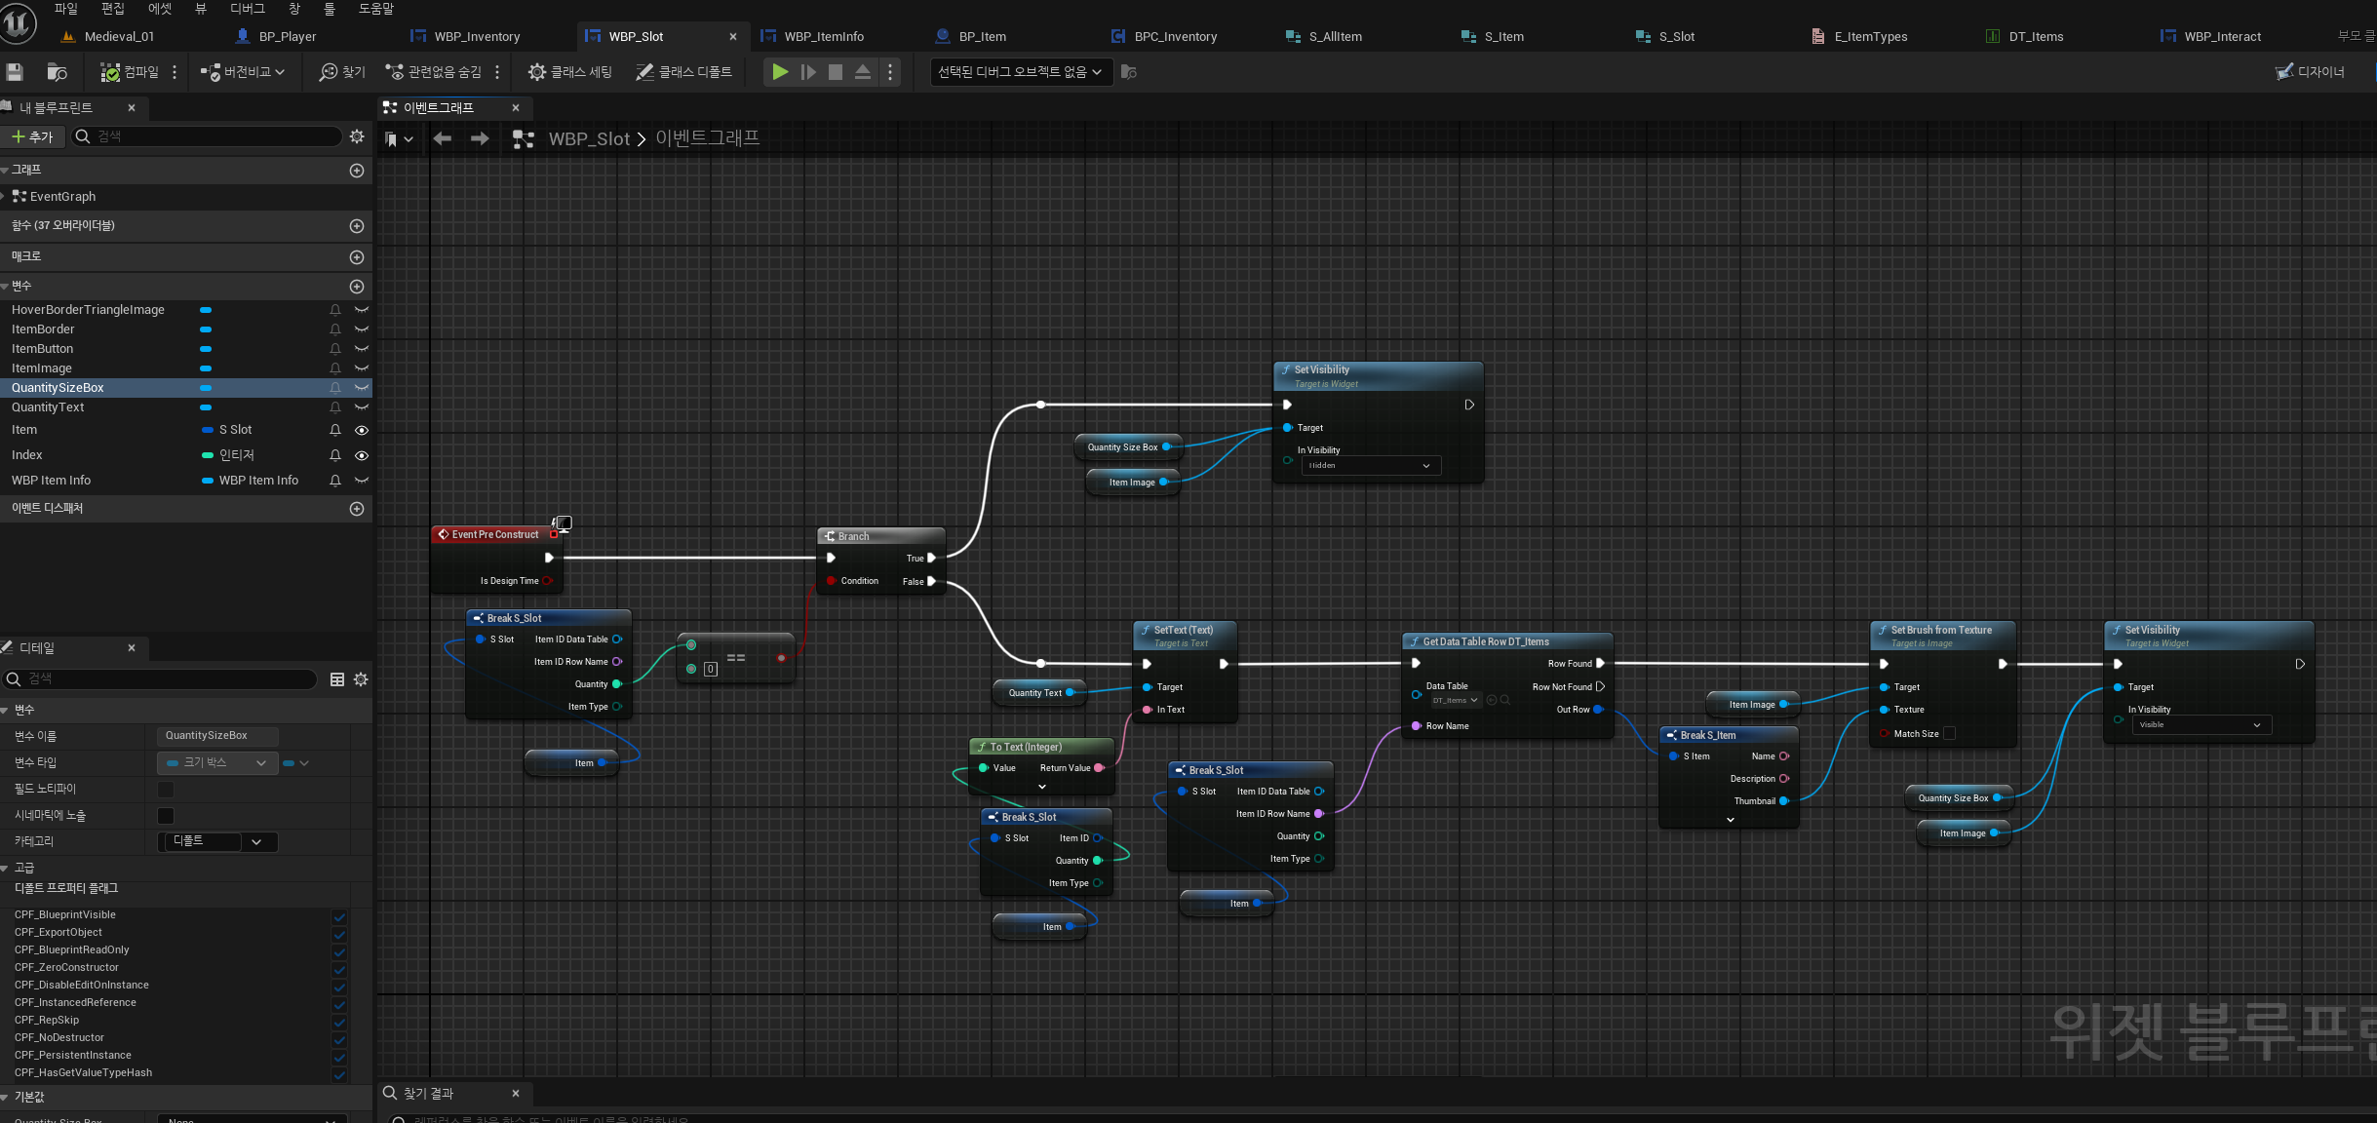
Task: Check the Field Notify (필드 노티파이) checkbox
Action: click(166, 790)
